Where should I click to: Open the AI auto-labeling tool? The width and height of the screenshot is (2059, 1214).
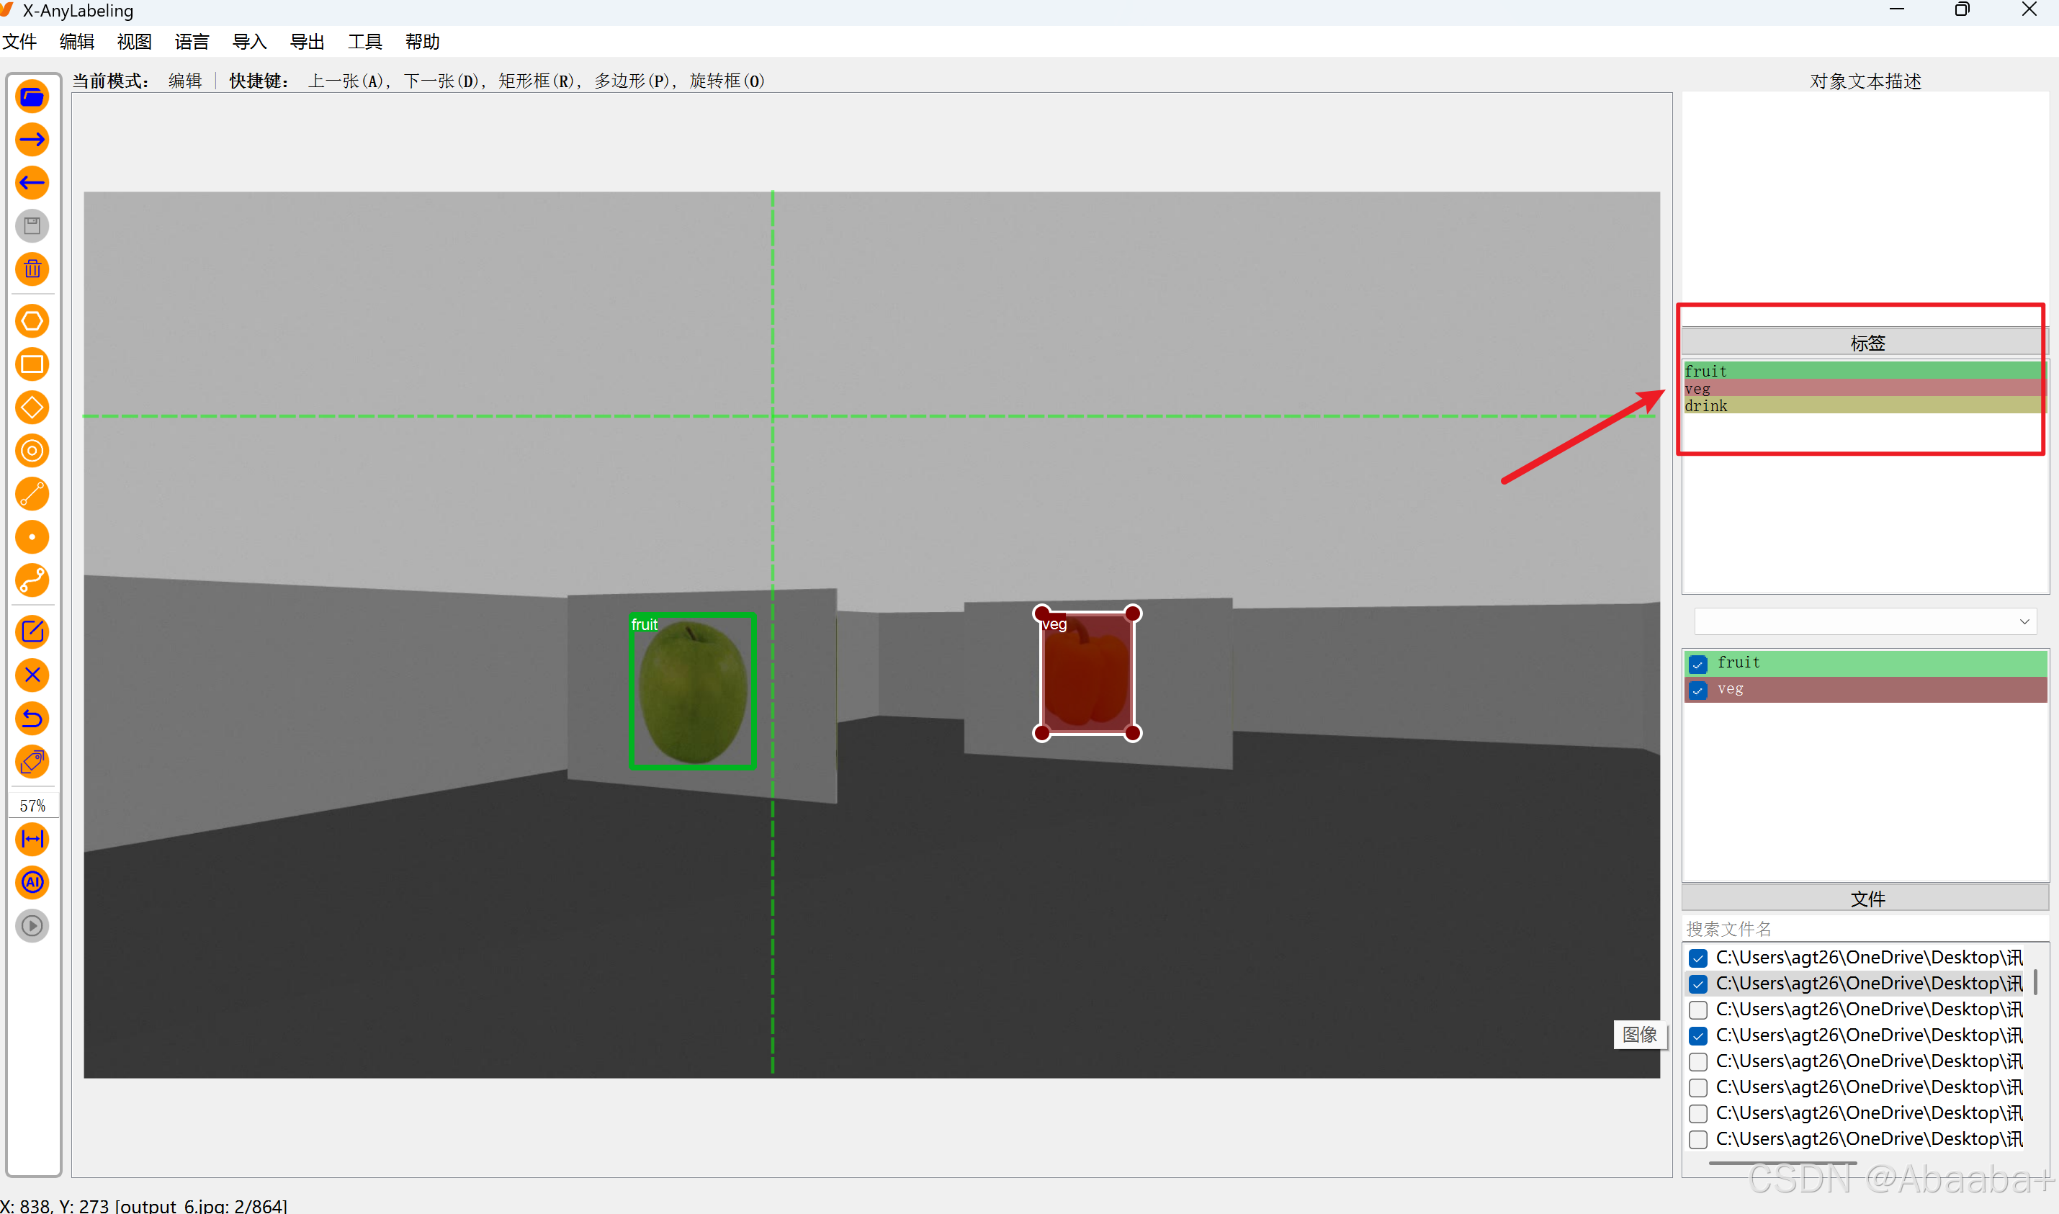click(x=32, y=882)
